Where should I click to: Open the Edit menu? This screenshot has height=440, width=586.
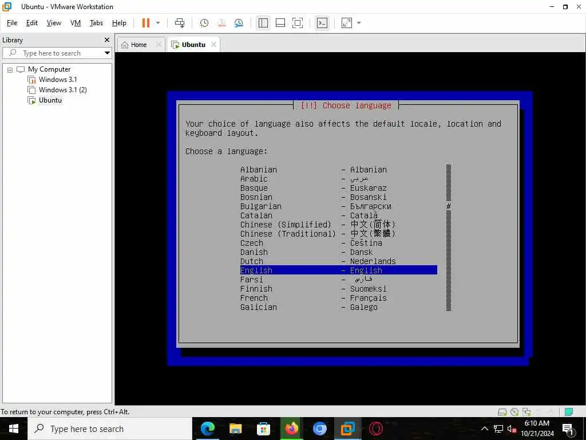32,23
